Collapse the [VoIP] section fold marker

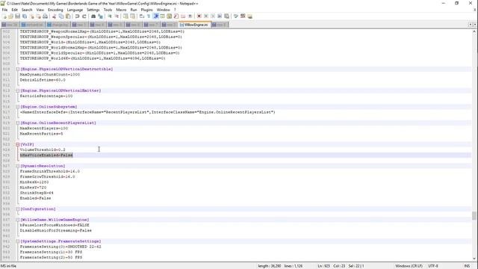coord(17,144)
